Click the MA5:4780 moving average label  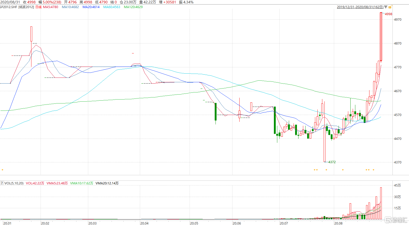51,7
